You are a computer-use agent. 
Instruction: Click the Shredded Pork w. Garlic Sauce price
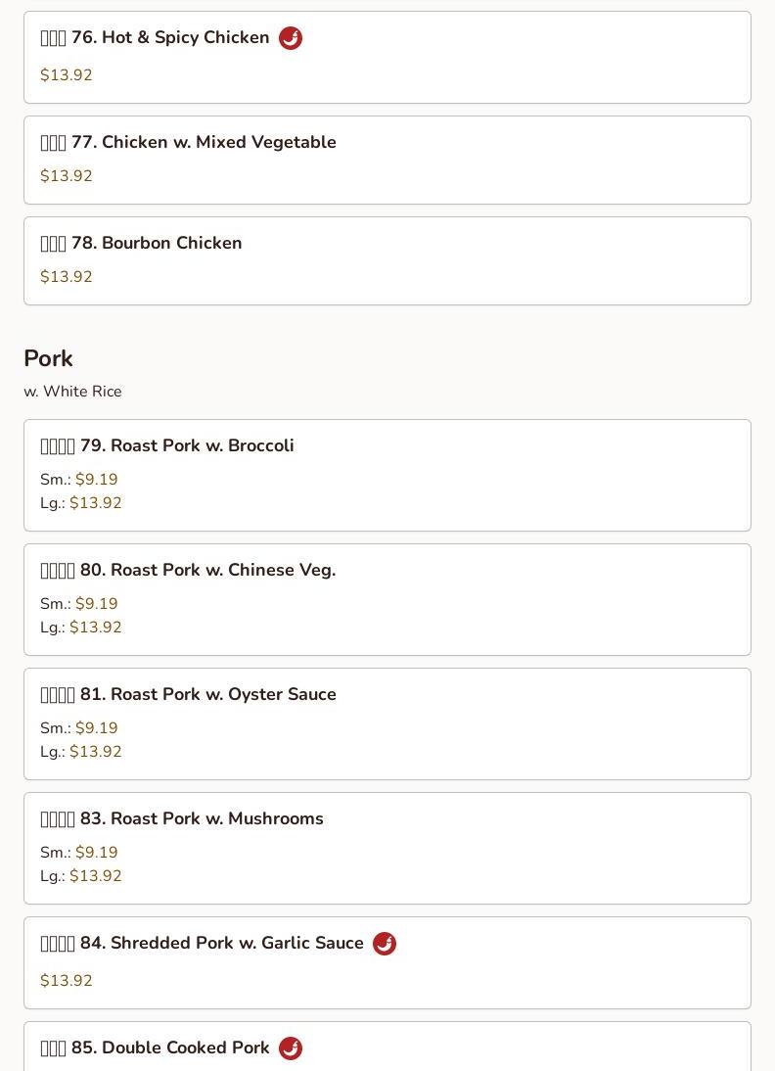click(x=67, y=981)
